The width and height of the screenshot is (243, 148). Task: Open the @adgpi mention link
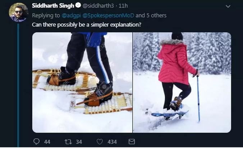(x=72, y=15)
